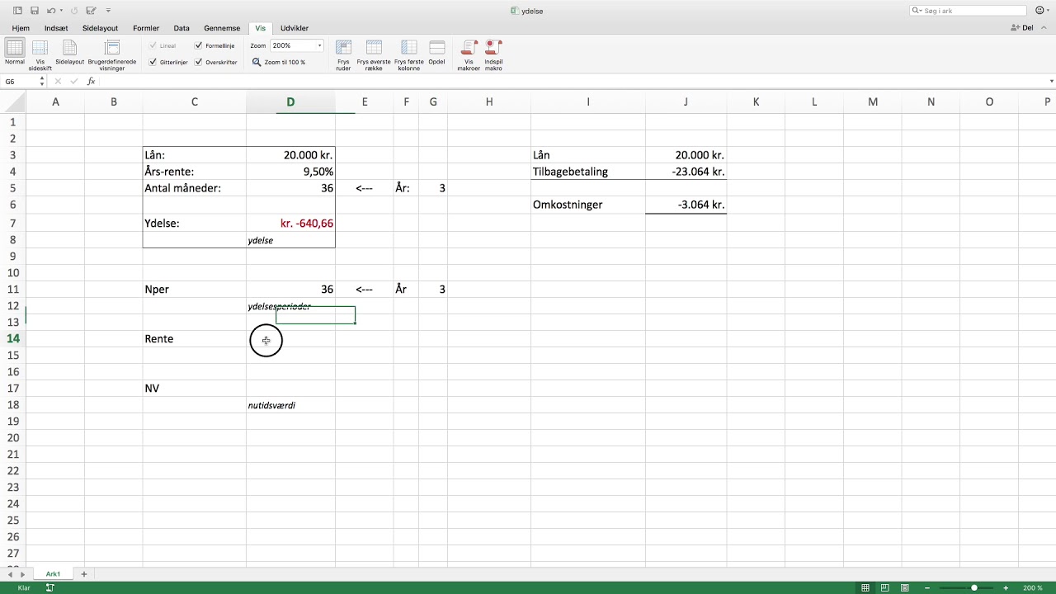This screenshot has height=594, width=1056.
Task: Select the Tilbagebetaling -23.064 kr. cell
Action: coord(686,172)
